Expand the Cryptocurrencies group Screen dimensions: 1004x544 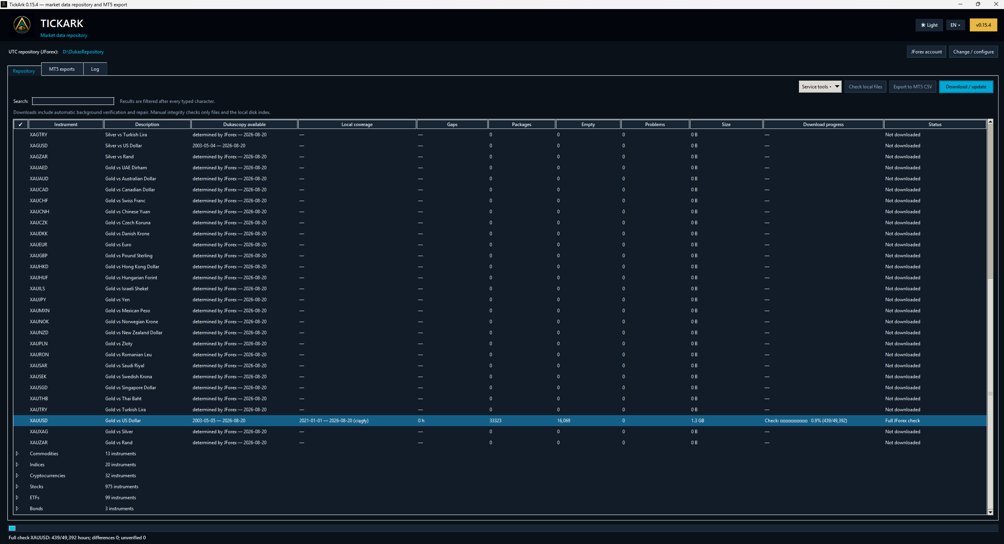coord(17,476)
